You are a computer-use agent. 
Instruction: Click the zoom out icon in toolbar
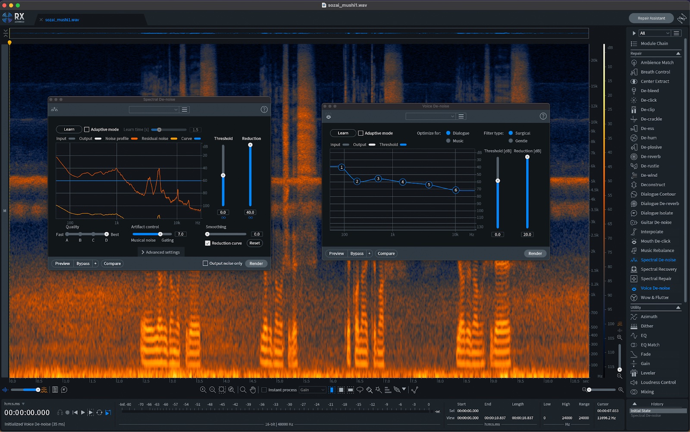[x=213, y=390]
